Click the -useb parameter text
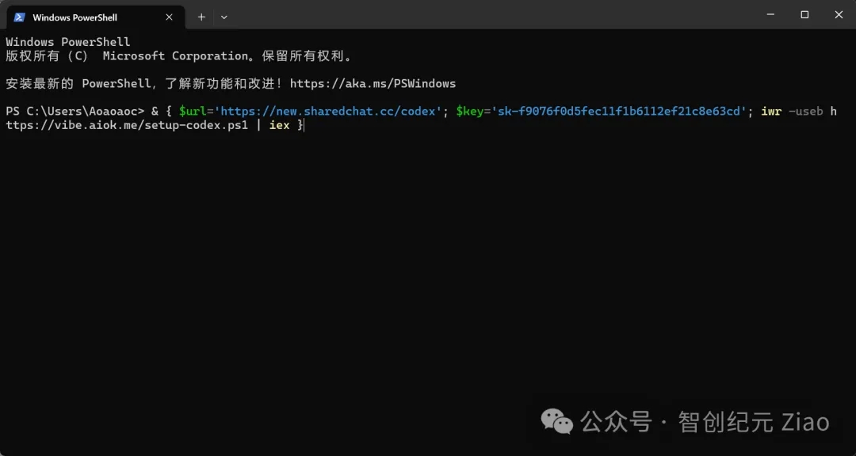Viewport: 856px width, 456px height. point(806,112)
